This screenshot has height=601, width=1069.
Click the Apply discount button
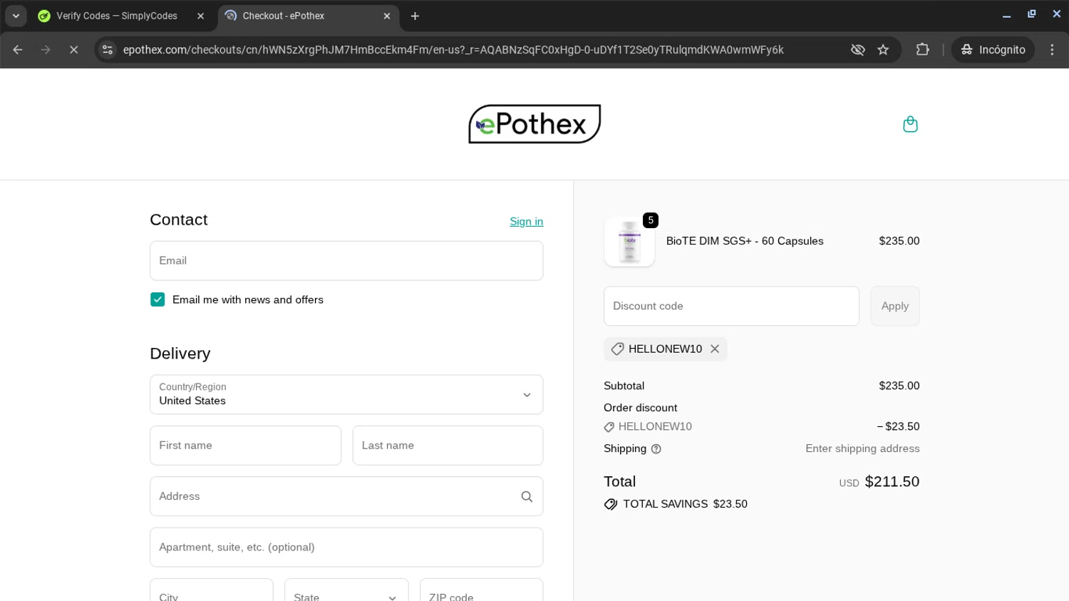tap(895, 306)
